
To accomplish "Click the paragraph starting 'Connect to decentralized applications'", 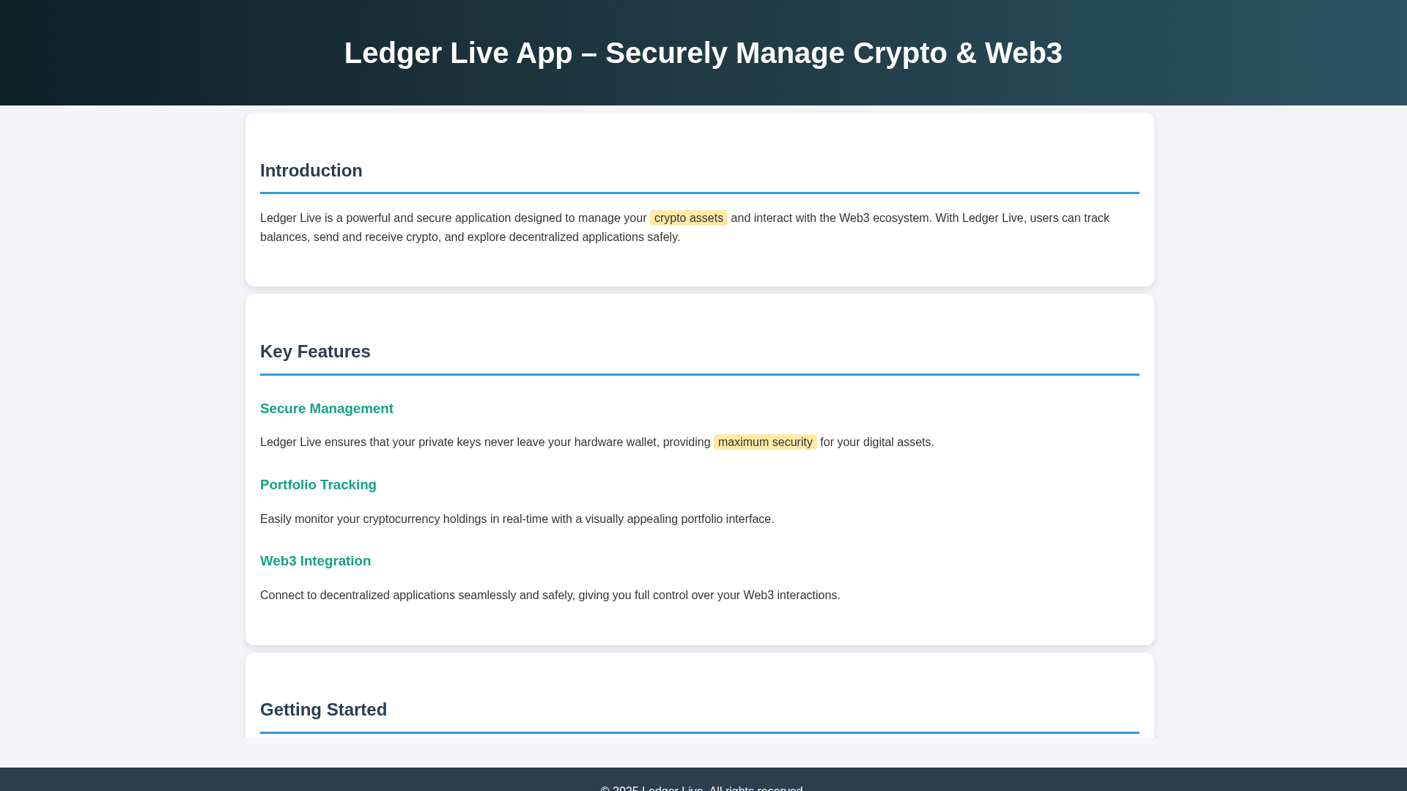I will (x=550, y=595).
